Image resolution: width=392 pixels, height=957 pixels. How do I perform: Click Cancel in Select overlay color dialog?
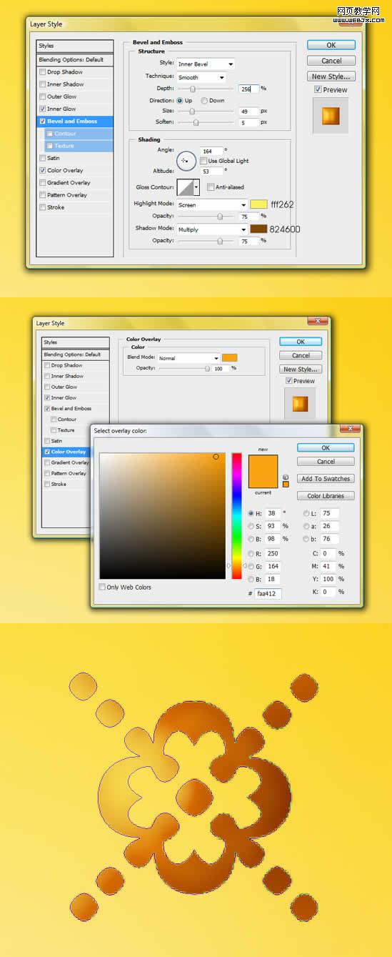click(x=326, y=462)
